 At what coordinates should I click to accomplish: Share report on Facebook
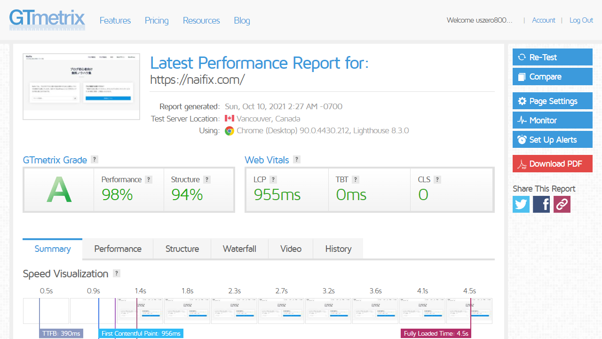(541, 204)
